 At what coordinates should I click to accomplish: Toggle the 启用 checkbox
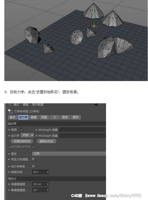click(x=22, y=129)
